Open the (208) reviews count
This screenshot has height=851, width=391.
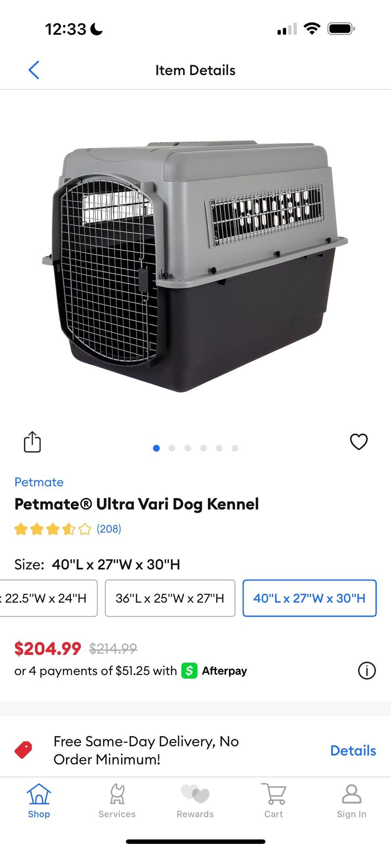tap(109, 529)
